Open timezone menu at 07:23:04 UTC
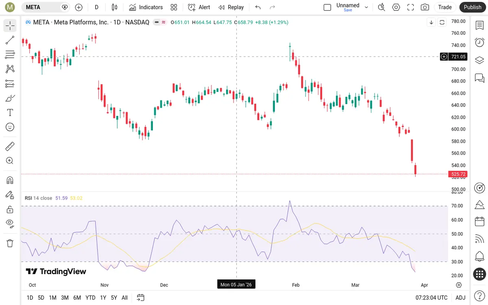 (x=431, y=298)
